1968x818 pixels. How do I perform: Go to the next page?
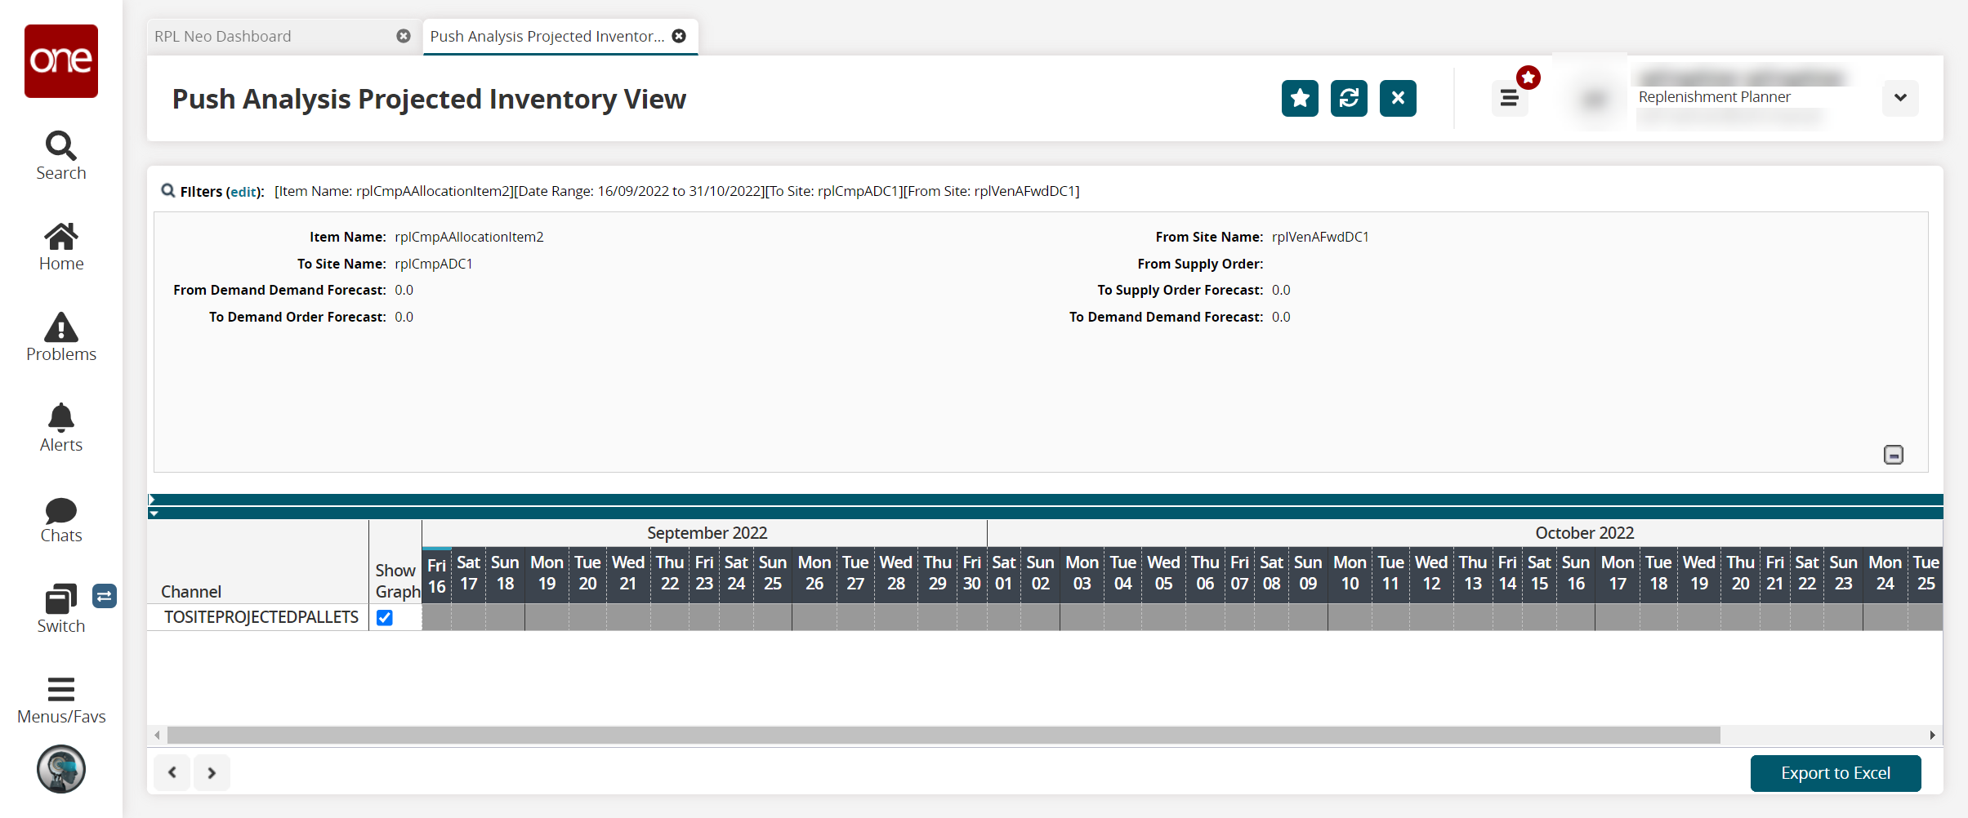(212, 772)
